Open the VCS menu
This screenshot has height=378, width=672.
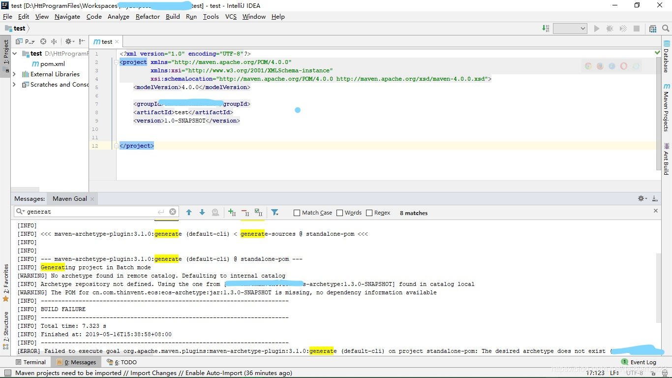tap(230, 16)
